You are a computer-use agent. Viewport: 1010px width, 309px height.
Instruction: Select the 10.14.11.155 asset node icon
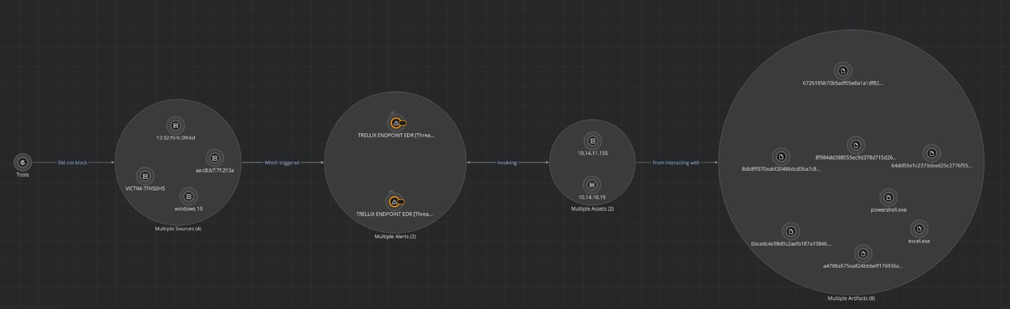coord(593,141)
